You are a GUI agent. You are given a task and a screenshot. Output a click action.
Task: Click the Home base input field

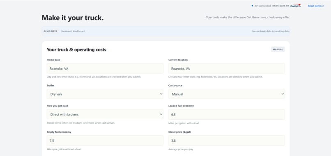click(x=105, y=69)
